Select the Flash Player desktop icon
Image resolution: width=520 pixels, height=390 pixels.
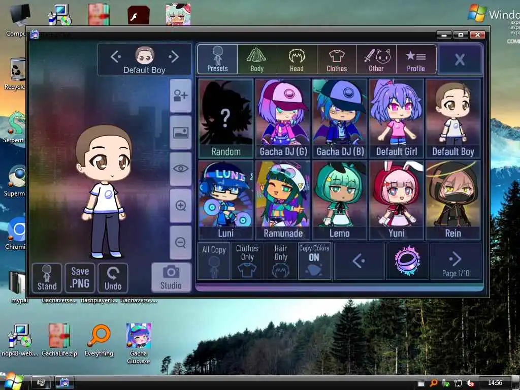click(x=138, y=15)
